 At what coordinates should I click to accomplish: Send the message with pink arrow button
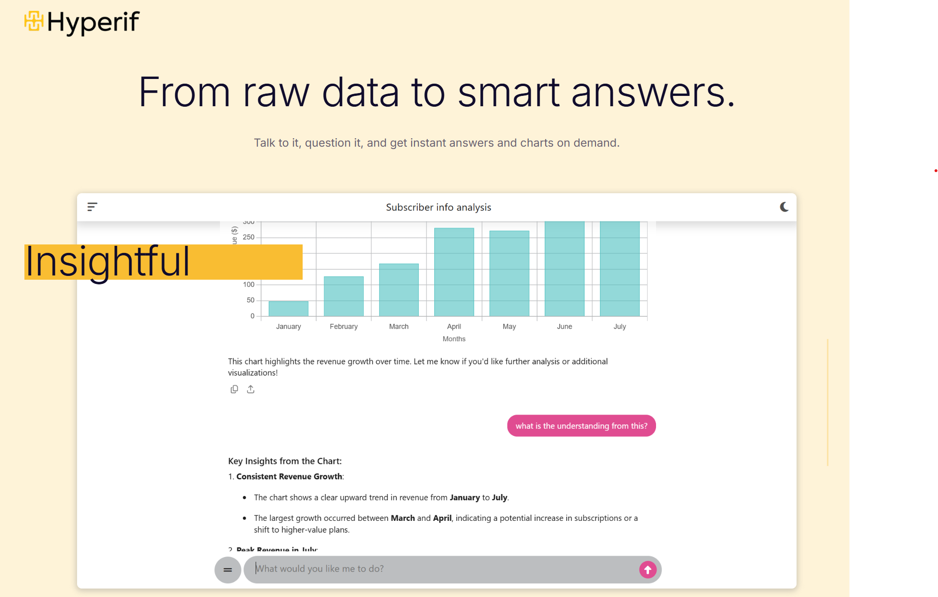coord(648,570)
